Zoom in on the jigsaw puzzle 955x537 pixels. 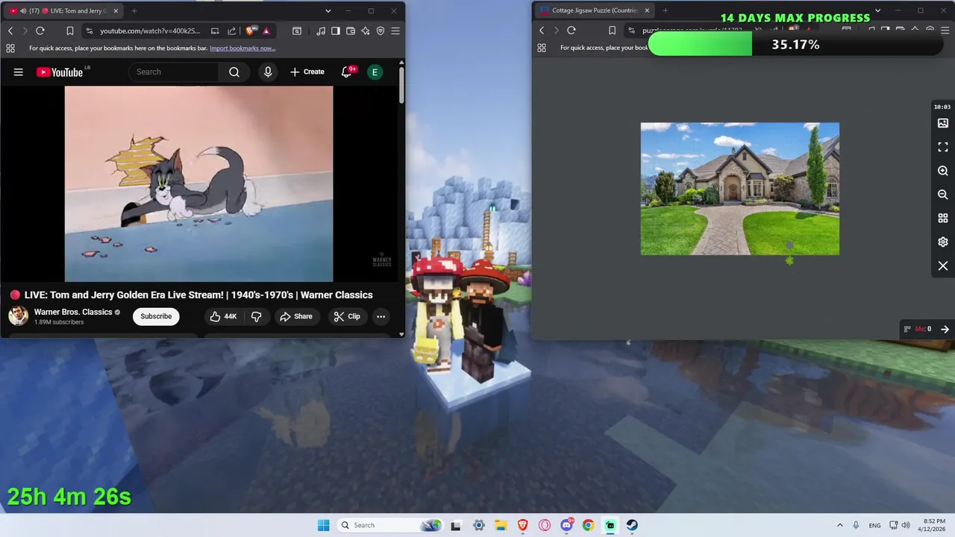943,171
